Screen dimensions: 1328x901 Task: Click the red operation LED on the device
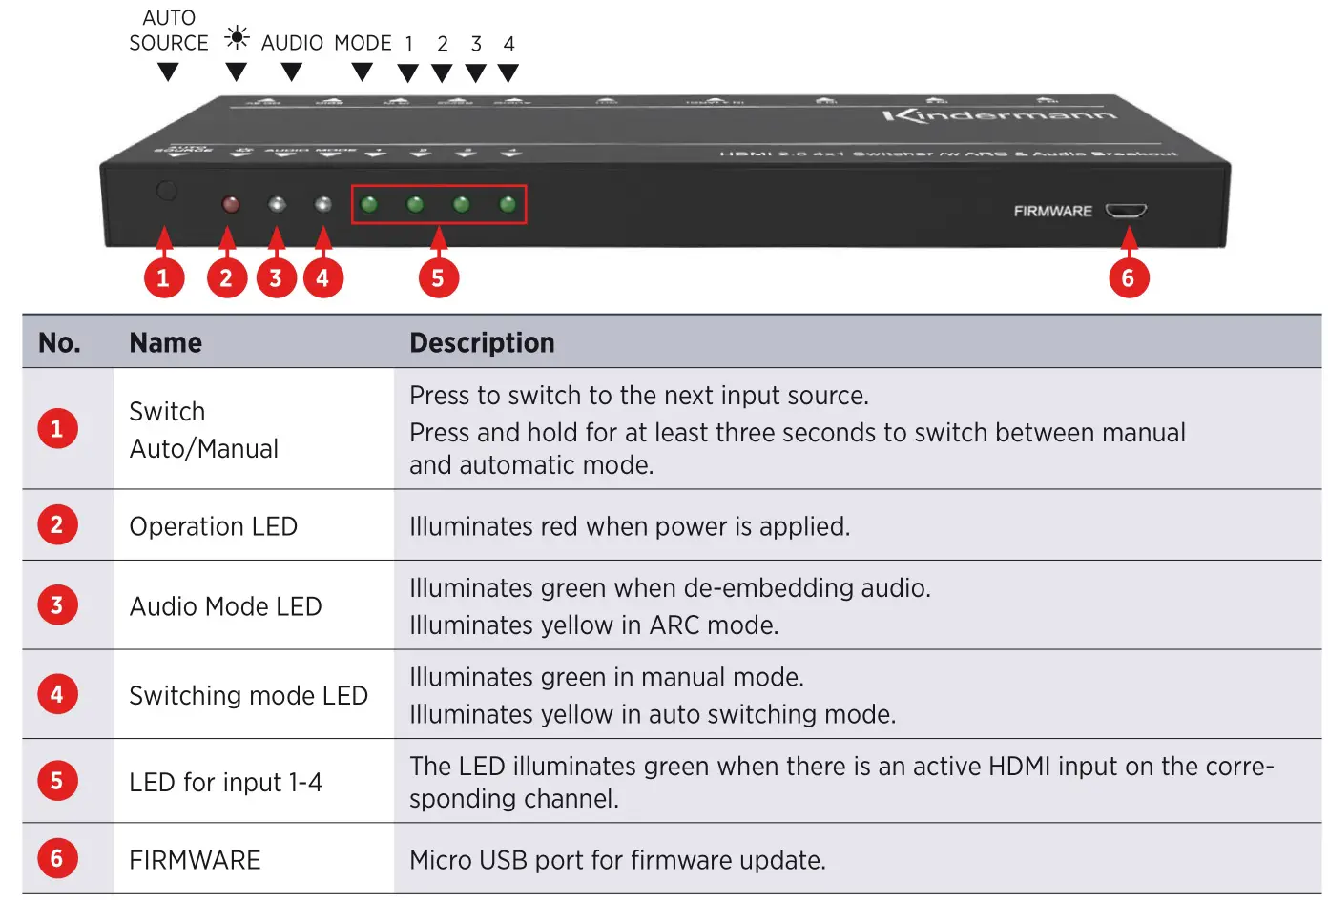[x=230, y=204]
